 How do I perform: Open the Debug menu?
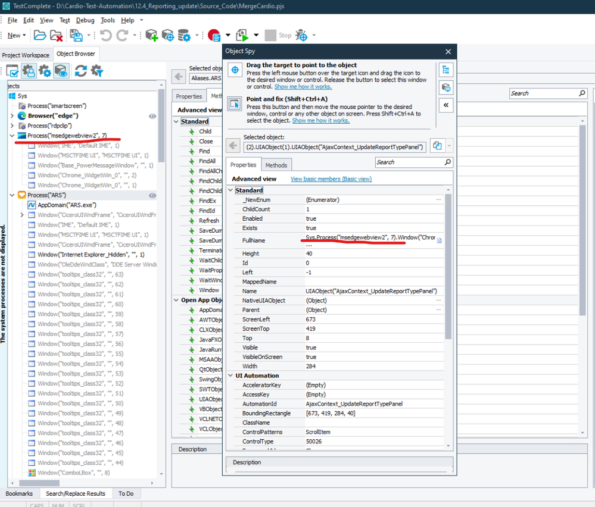point(85,20)
